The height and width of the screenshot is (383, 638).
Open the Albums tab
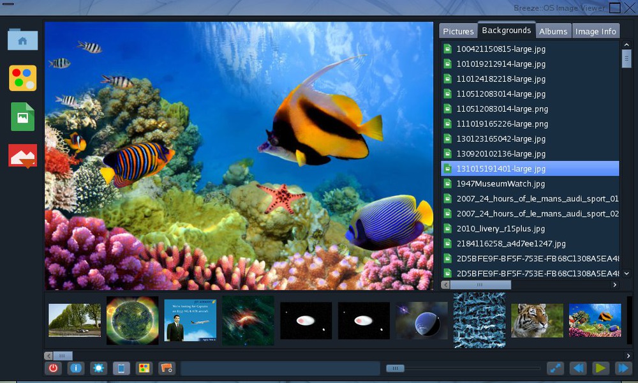point(553,31)
